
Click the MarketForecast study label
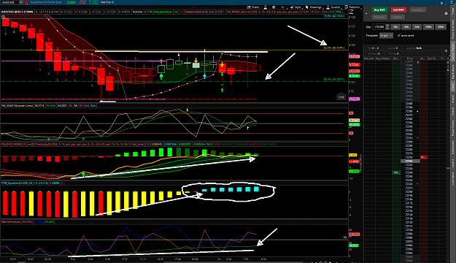coord(11,222)
